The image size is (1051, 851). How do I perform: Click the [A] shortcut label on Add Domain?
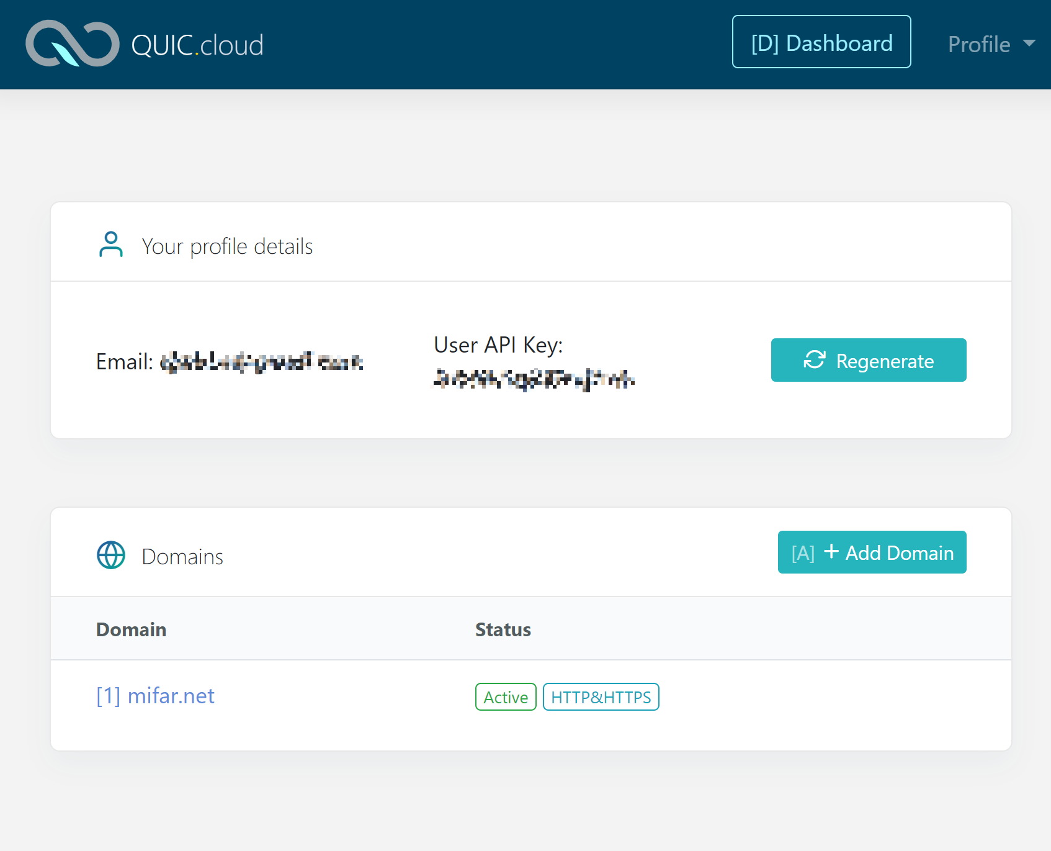click(x=803, y=553)
